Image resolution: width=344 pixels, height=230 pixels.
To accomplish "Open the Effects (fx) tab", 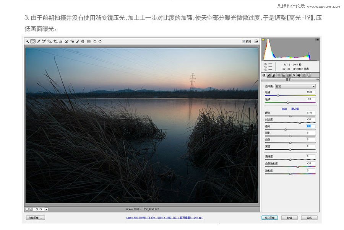I will point(294,75).
